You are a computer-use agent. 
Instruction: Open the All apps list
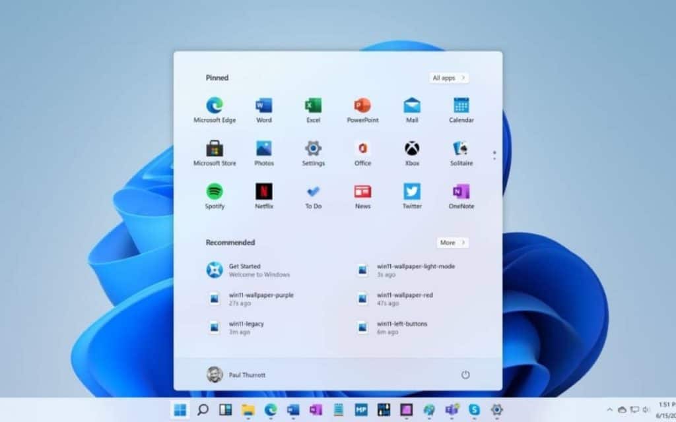[x=448, y=78]
